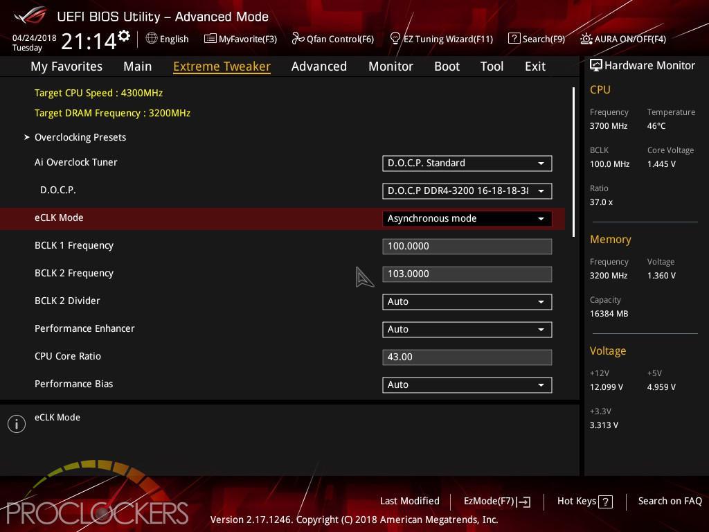Viewport: 709px width, 532px height.
Task: Click the EZ Tuning Wizard lightbulb icon
Action: point(395,39)
